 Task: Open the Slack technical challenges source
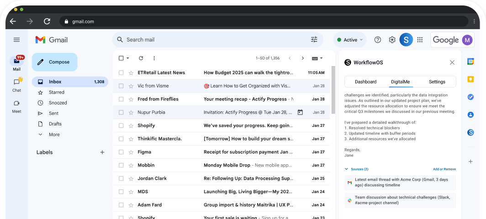click(400, 200)
